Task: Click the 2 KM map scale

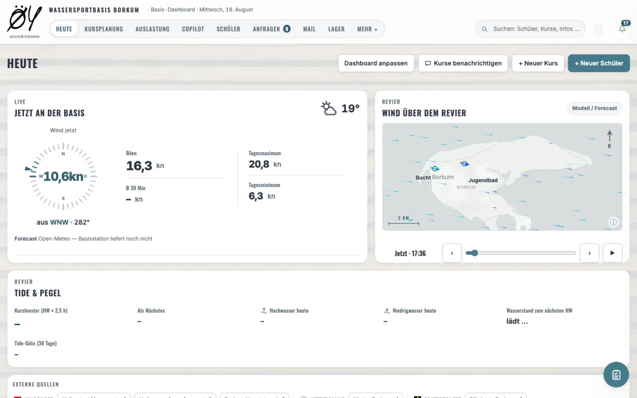Action: 404,221
